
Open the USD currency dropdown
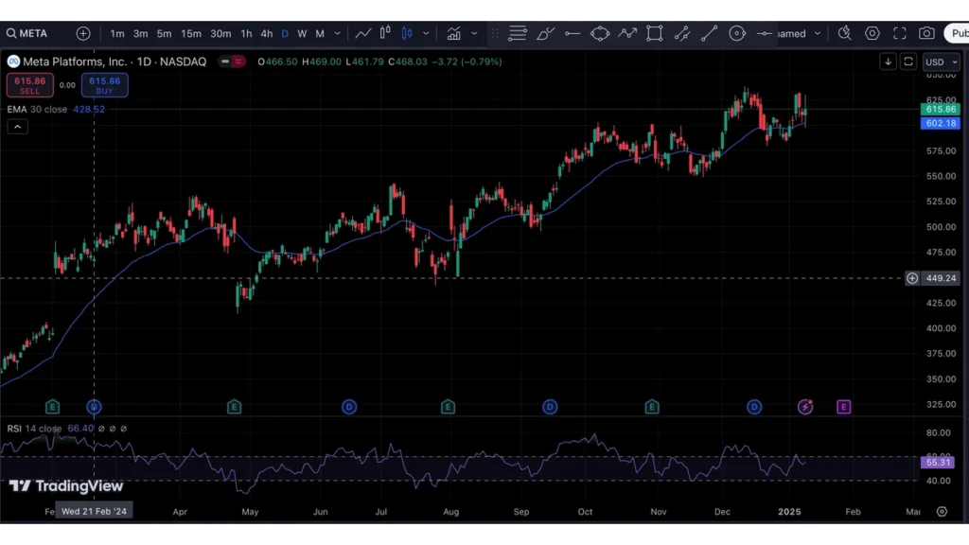tap(942, 62)
